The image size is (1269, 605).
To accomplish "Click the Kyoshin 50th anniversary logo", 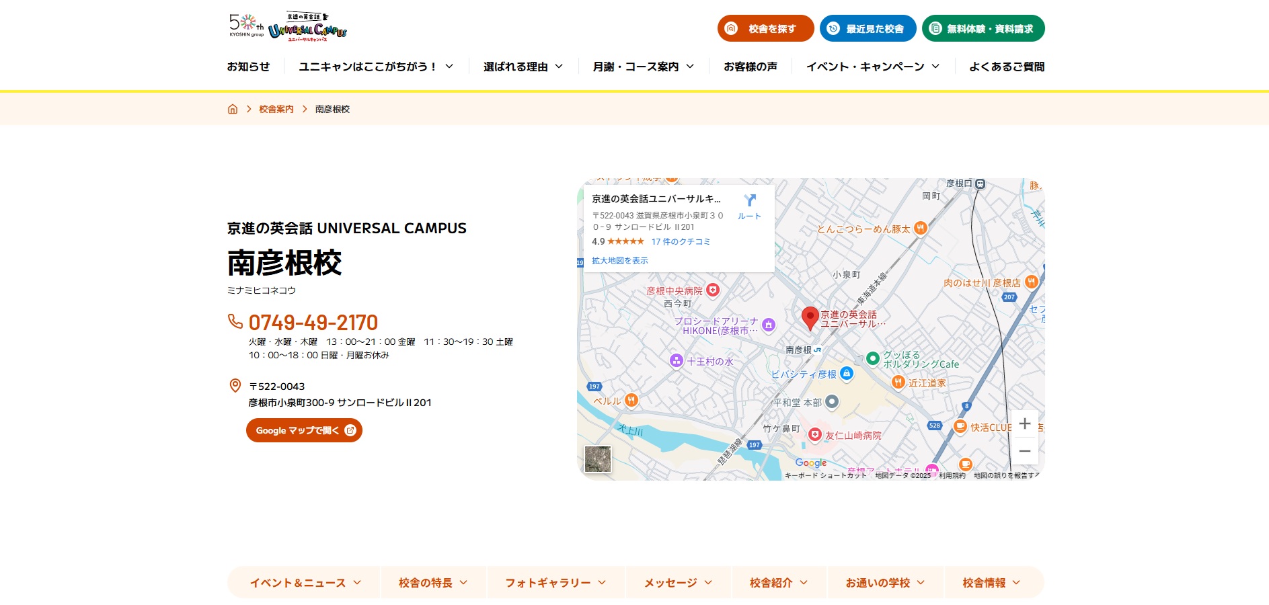I will [246, 26].
